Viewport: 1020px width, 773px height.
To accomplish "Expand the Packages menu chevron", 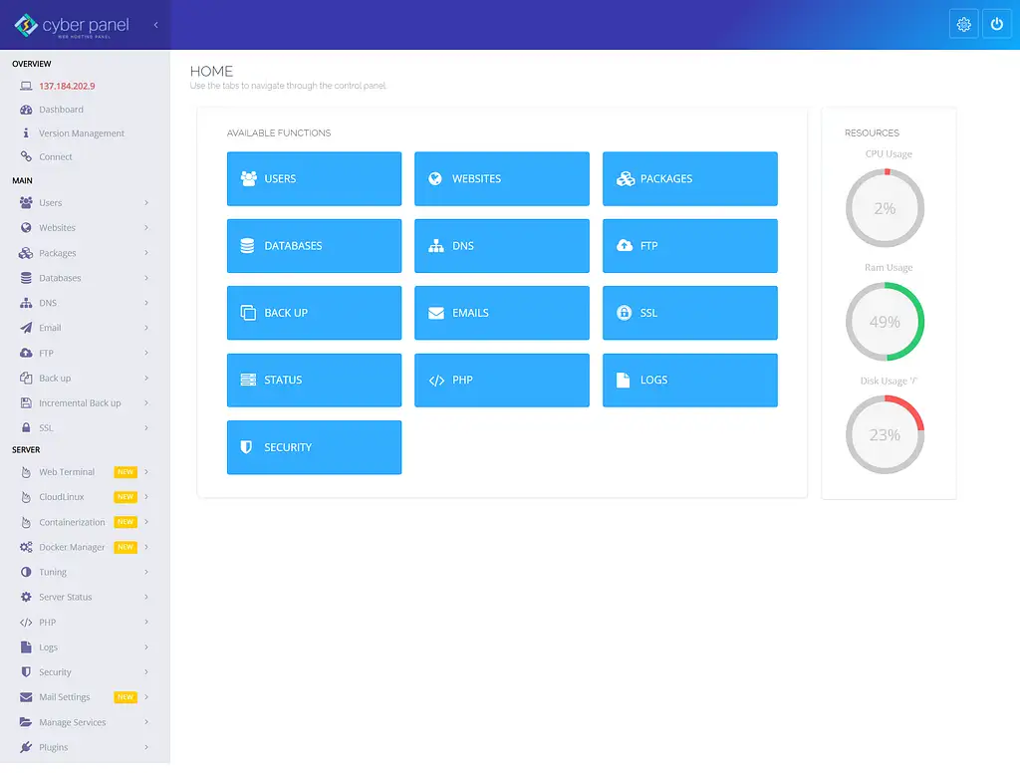I will tap(146, 252).
